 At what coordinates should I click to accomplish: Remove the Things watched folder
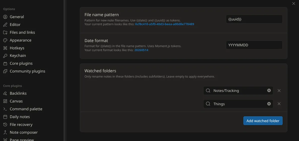[279, 104]
